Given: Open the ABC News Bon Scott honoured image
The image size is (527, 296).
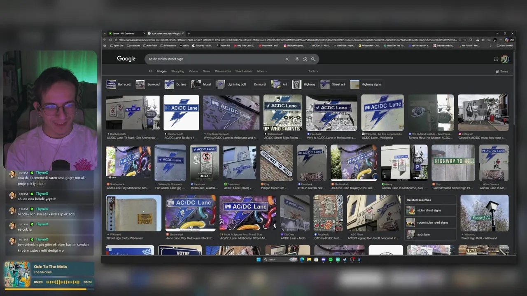Looking at the screenshot, I should [x=373, y=213].
